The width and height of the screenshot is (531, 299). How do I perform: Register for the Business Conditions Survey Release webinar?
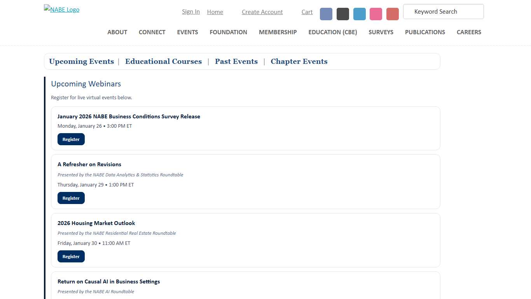tap(71, 139)
